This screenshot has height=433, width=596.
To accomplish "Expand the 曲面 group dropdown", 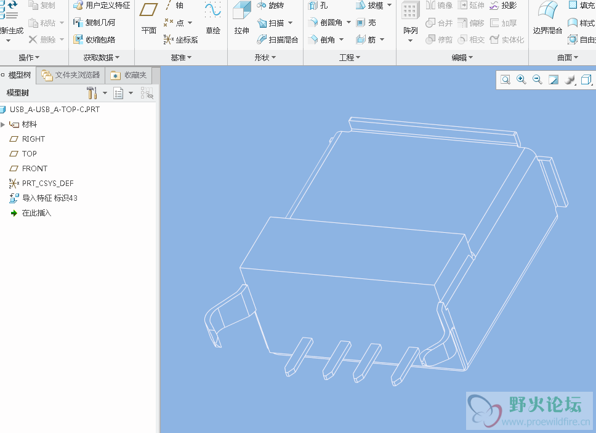I will tap(568, 57).
